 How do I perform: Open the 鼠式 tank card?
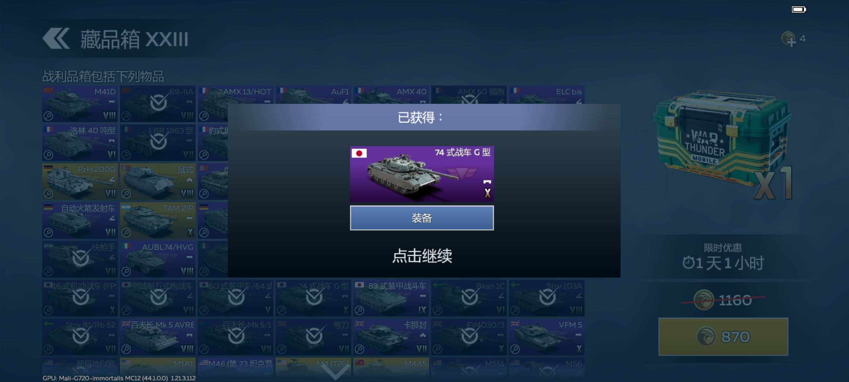click(158, 181)
